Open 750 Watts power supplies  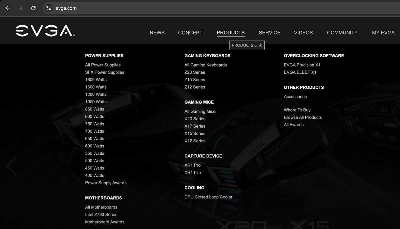pos(95,124)
